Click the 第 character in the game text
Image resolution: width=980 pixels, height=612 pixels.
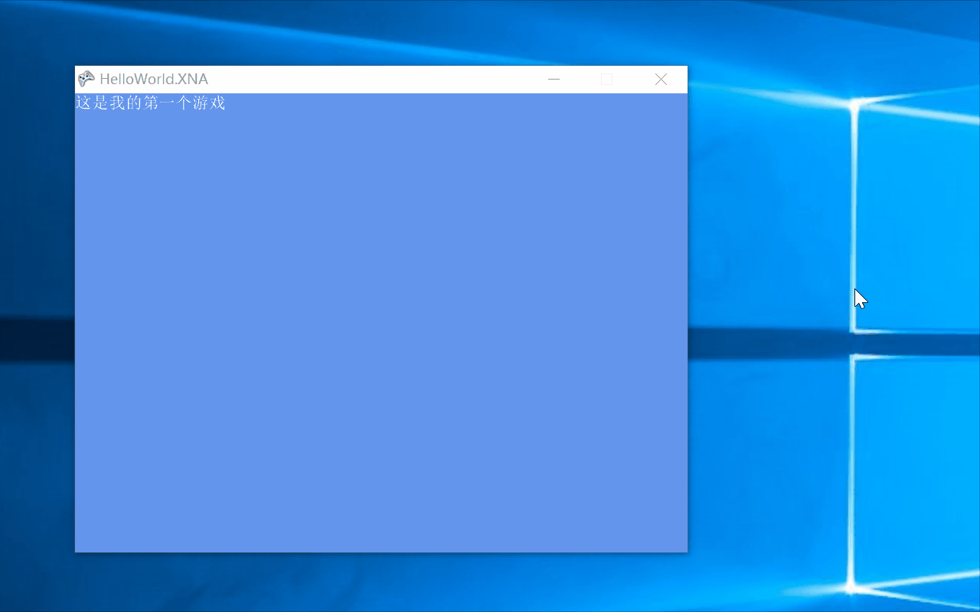[151, 103]
